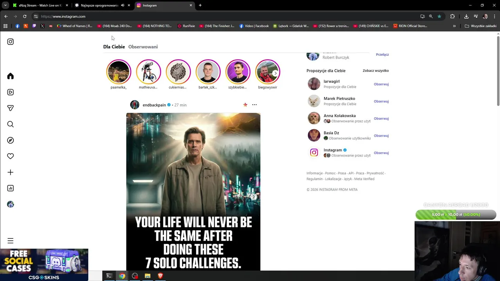Open Reels from Instagram sidebar

pos(11,92)
